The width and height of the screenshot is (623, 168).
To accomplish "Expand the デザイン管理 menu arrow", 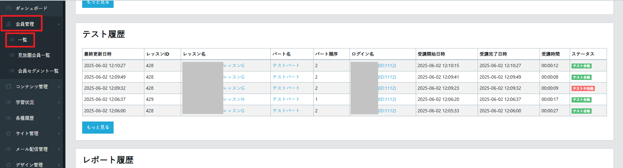I will [x=59, y=165].
